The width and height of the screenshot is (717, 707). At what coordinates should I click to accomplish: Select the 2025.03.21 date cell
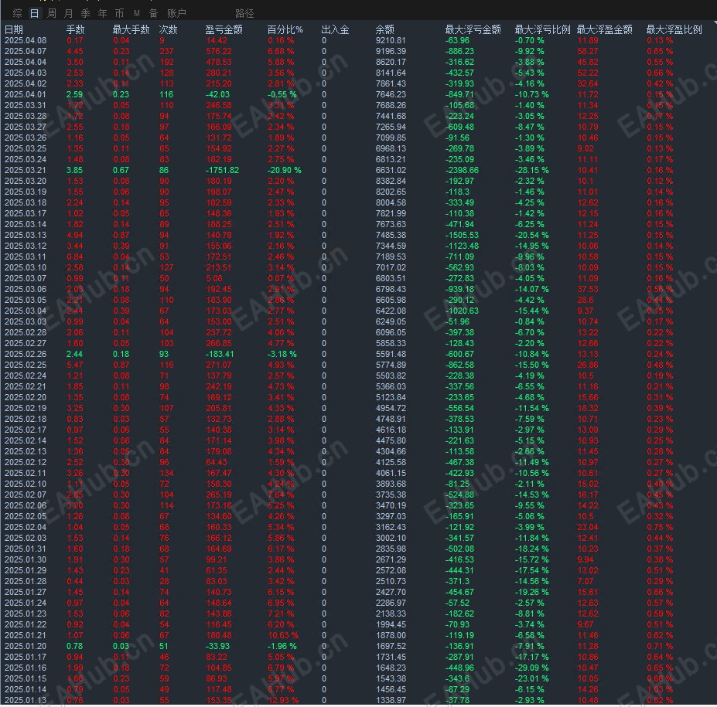coord(26,170)
